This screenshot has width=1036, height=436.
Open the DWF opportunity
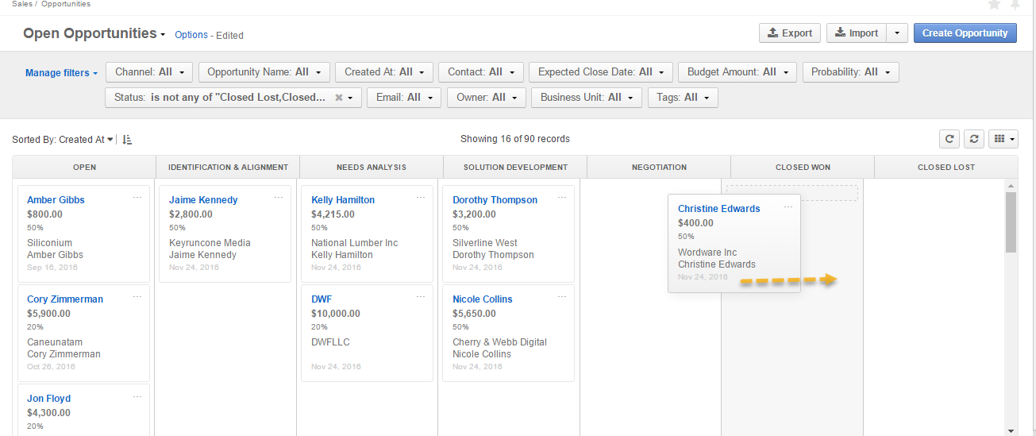pos(322,299)
